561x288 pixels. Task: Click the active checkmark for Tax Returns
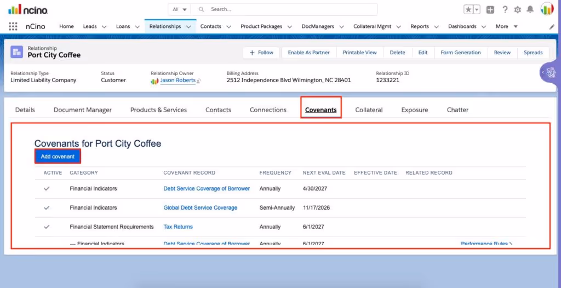[x=47, y=227]
